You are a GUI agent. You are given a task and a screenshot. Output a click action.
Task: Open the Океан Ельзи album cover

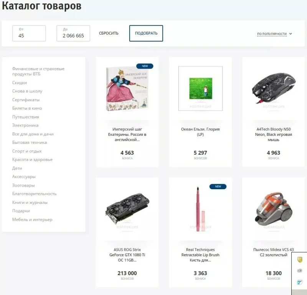click(200, 88)
